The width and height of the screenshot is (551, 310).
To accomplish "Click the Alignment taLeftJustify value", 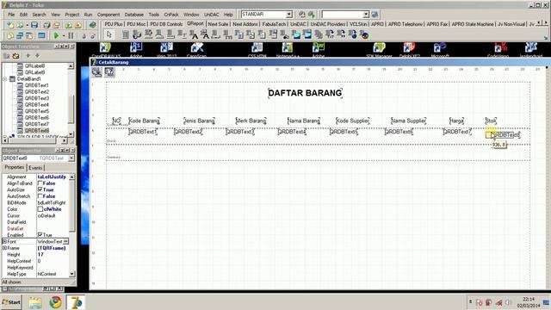I will coord(52,177).
